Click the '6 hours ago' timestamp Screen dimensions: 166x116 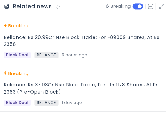(74, 55)
